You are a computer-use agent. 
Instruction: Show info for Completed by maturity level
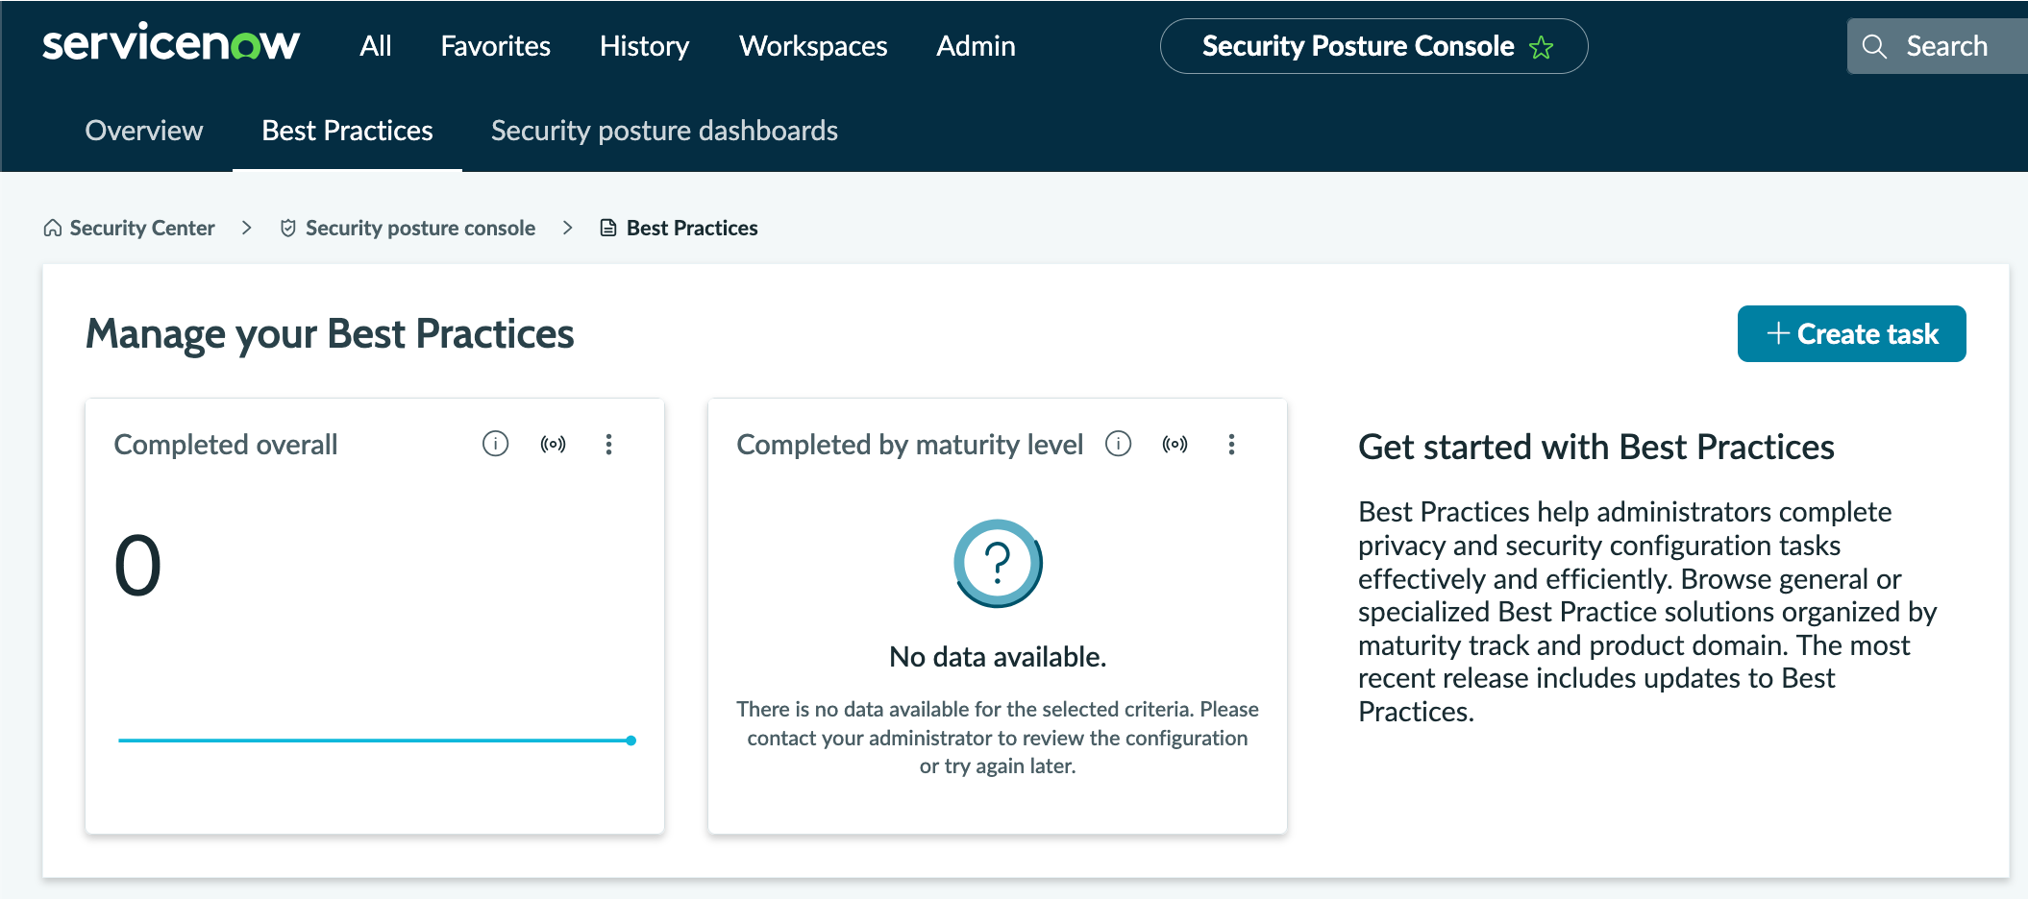(x=1118, y=444)
